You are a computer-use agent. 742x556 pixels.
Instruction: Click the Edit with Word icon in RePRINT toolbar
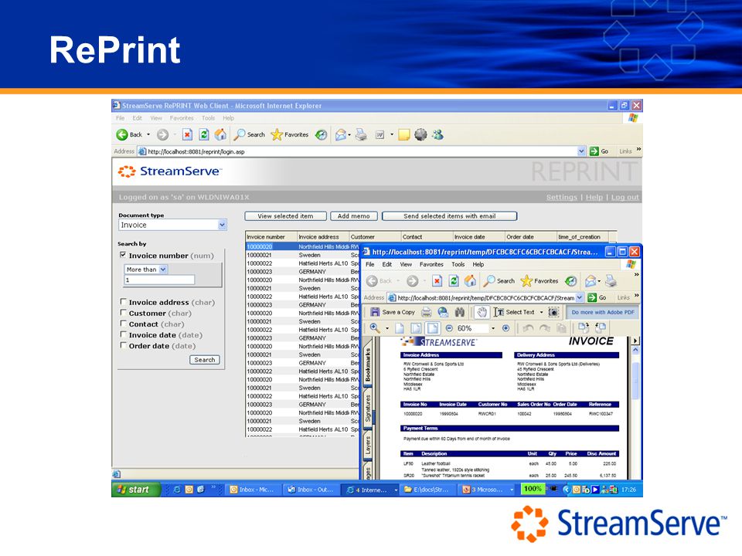pos(380,134)
